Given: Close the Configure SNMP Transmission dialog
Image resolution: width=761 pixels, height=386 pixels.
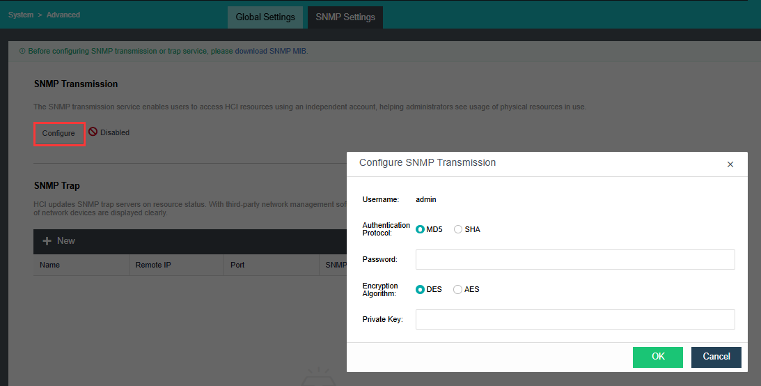Looking at the screenshot, I should (730, 164).
